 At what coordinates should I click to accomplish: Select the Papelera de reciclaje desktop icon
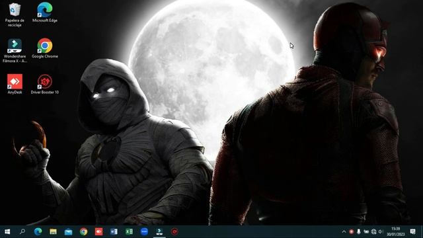point(15,15)
